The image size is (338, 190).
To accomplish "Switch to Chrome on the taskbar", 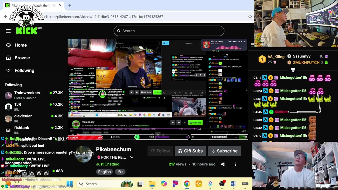I will [187, 184].
